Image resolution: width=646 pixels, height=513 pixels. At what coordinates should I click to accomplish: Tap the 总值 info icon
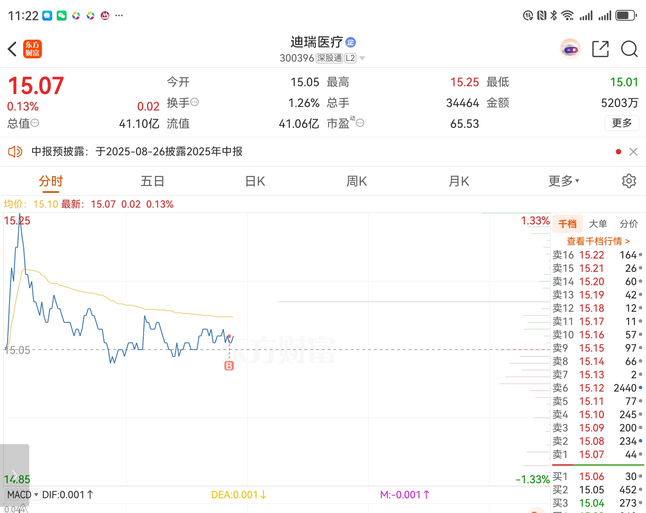coord(35,123)
